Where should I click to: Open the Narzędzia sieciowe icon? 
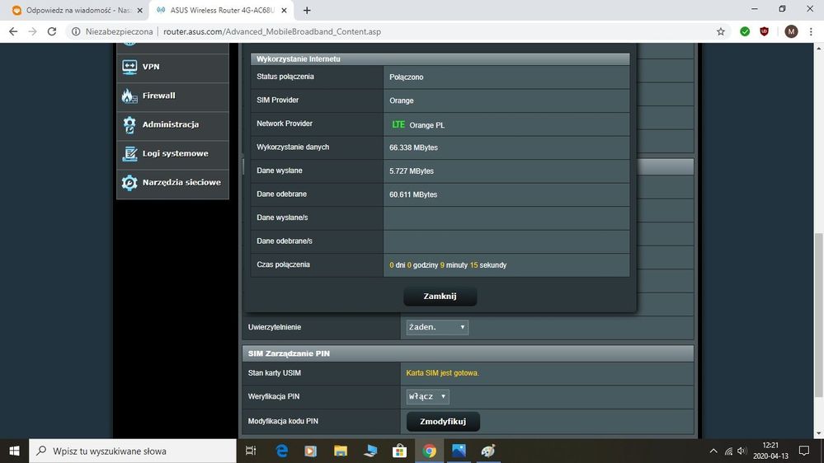point(129,182)
